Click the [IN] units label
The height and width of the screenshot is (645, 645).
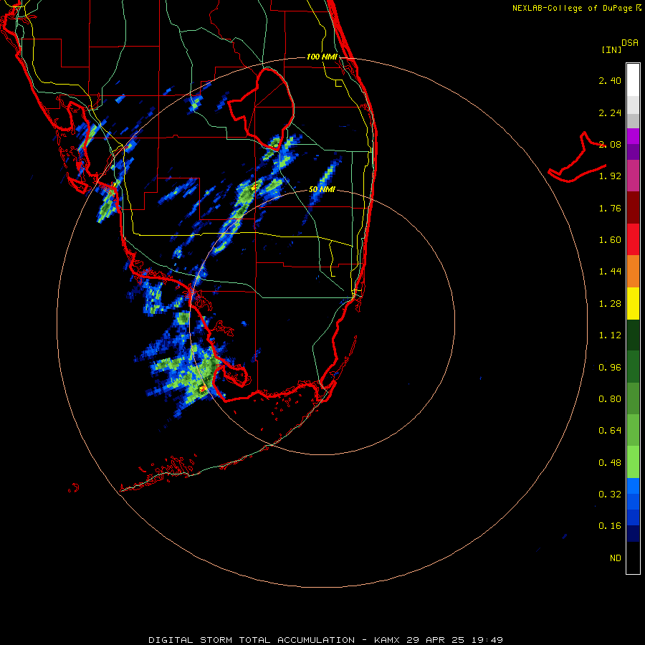[612, 49]
